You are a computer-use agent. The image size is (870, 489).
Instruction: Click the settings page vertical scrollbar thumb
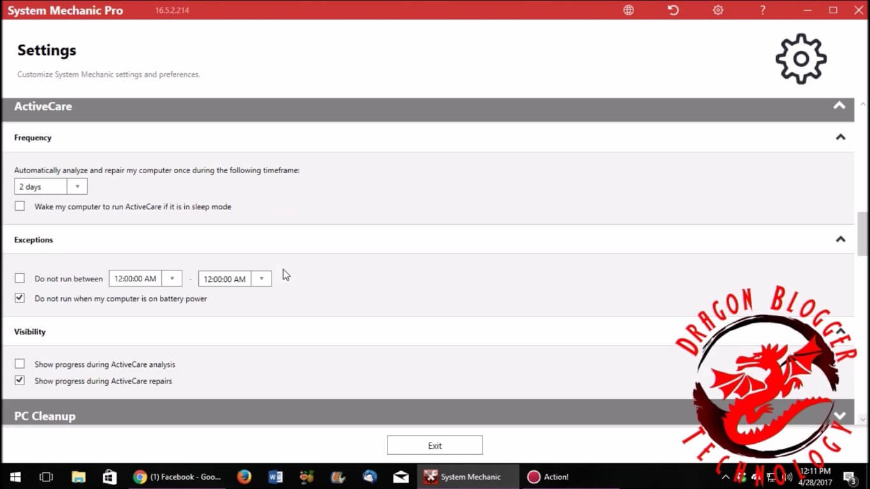[x=862, y=233]
